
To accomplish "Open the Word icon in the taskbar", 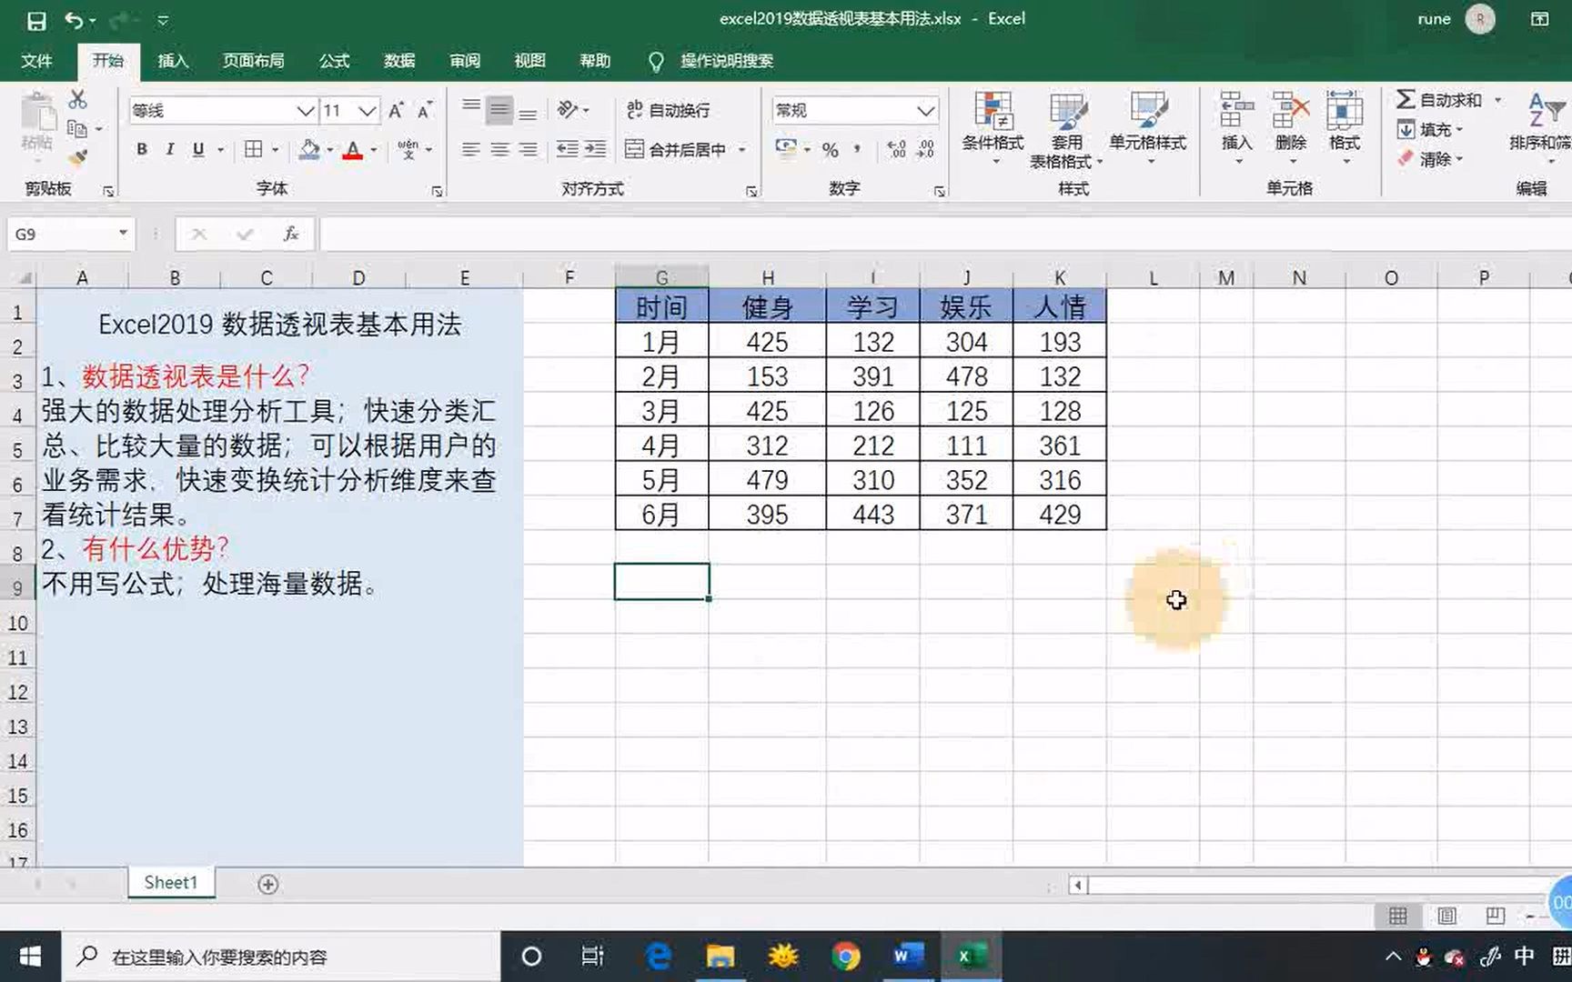I will pyautogui.click(x=907, y=957).
